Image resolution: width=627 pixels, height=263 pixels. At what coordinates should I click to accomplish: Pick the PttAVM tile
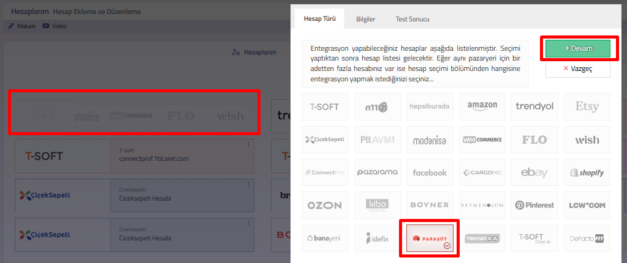tap(378, 139)
